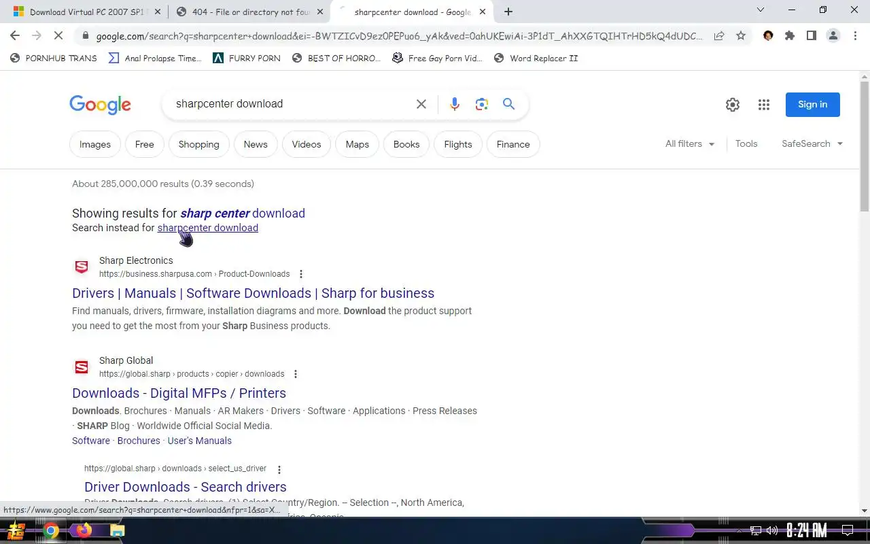Image resolution: width=870 pixels, height=544 pixels.
Task: Open File Explorer from the taskbar
Action: pos(117,530)
